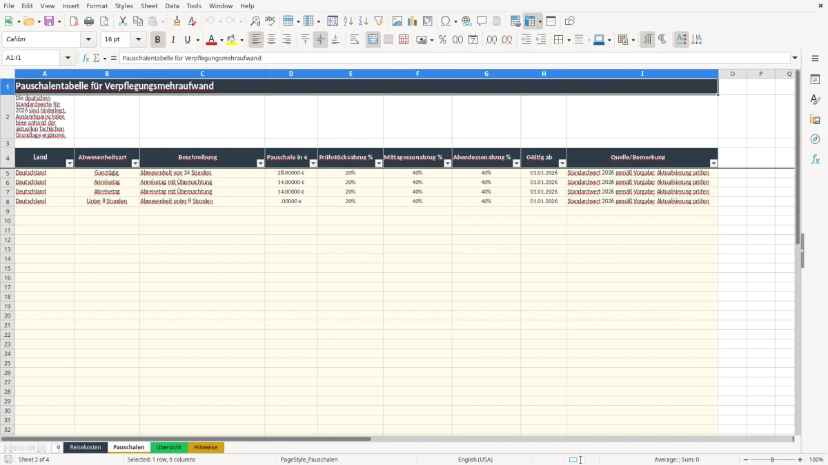Click Clone Formatting paintbrush icon
The image size is (828, 465).
177,21
